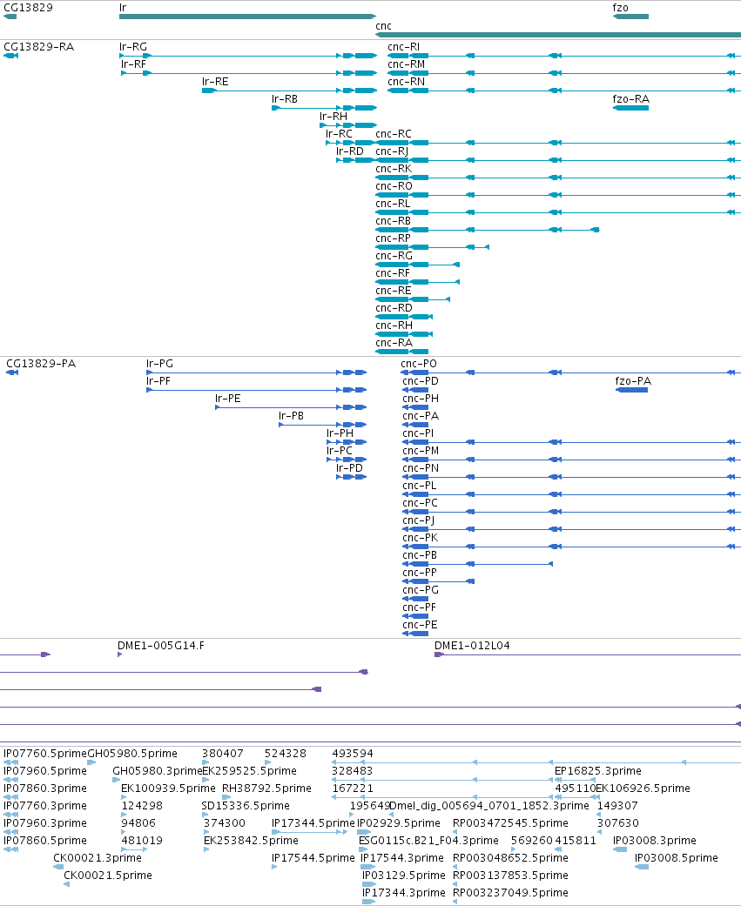
Task: Click EST SD15336.5prime label
Action: [x=246, y=805]
